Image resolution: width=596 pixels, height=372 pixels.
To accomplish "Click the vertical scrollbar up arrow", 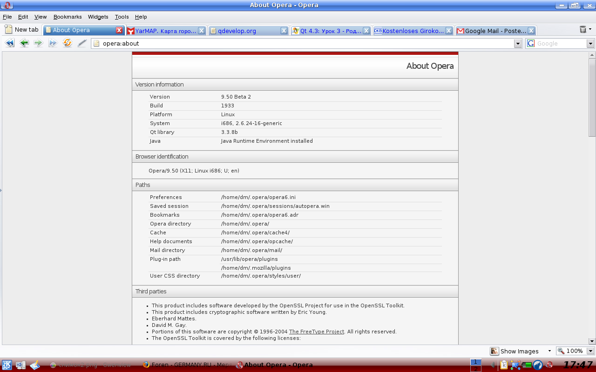I will click(592, 55).
